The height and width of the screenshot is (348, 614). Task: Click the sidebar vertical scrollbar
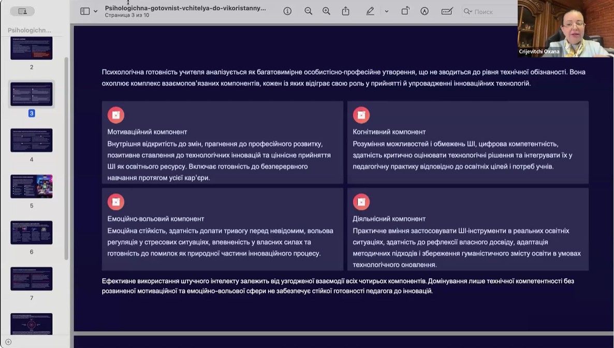(x=66, y=155)
